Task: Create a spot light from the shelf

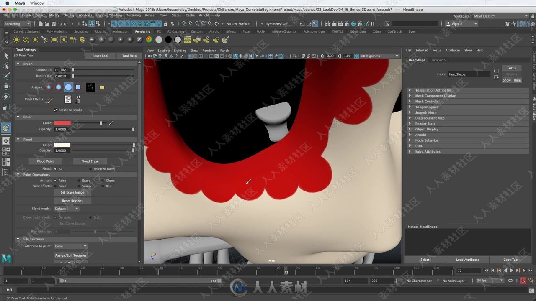Action: coord(45,40)
